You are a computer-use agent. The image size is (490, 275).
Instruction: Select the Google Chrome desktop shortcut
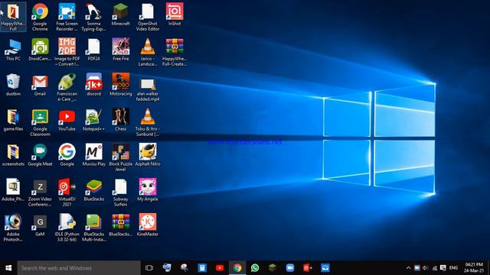(40, 17)
